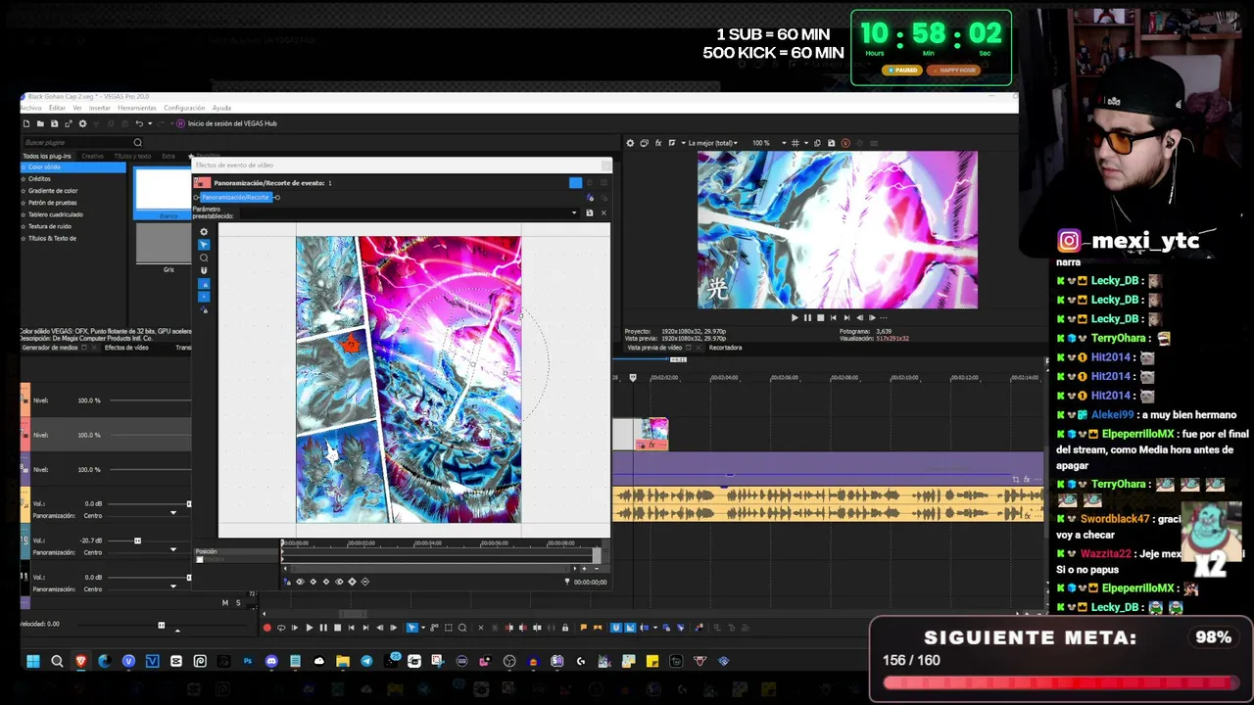This screenshot has width=1254, height=705.
Task: Play the timeline from transport bar
Action: coord(309,628)
